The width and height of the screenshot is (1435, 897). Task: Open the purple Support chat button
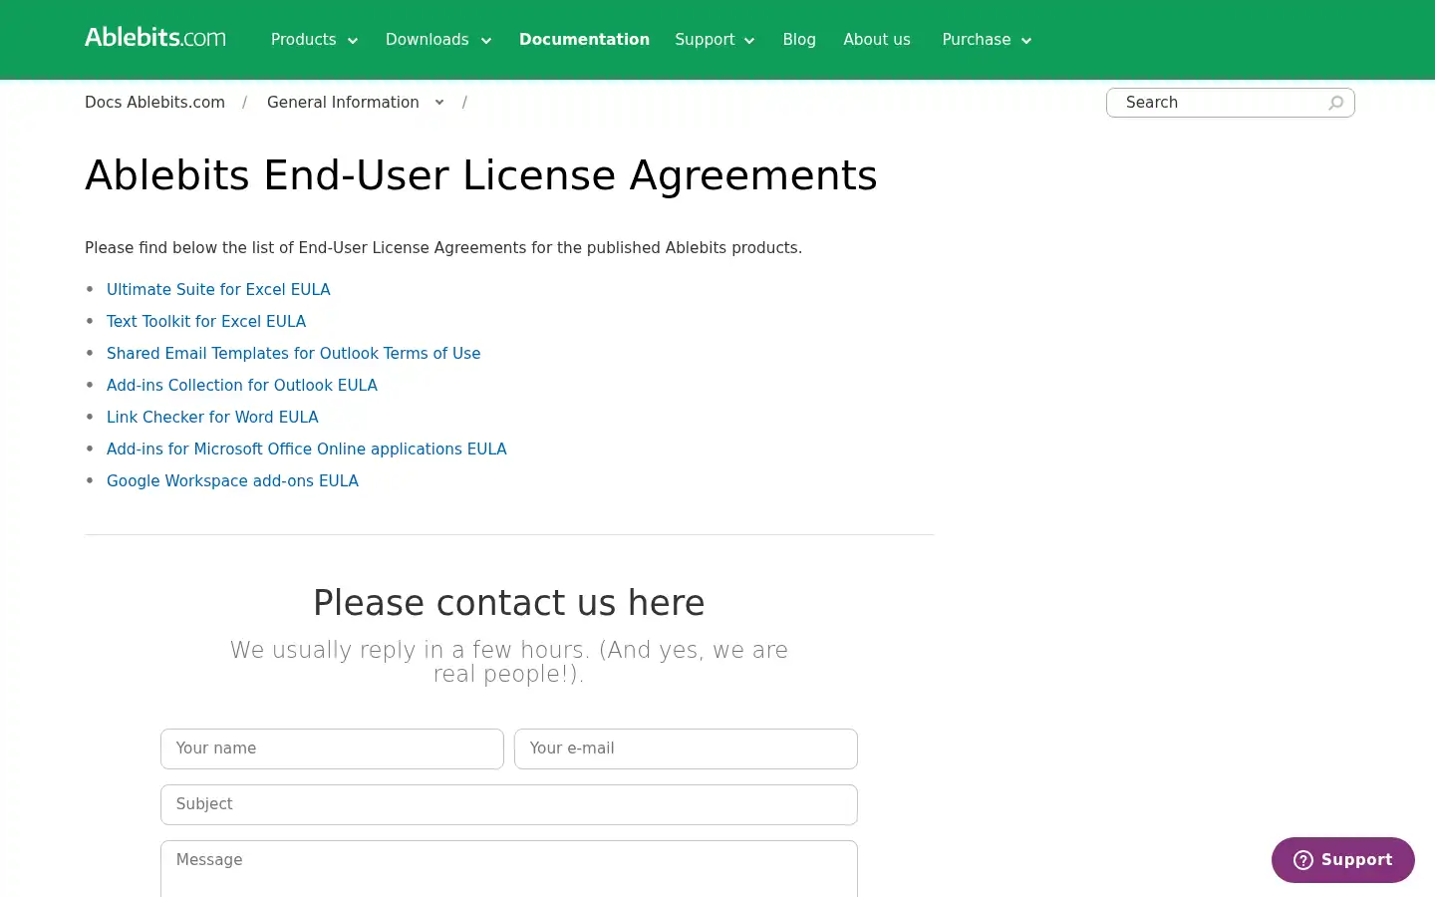(x=1342, y=860)
